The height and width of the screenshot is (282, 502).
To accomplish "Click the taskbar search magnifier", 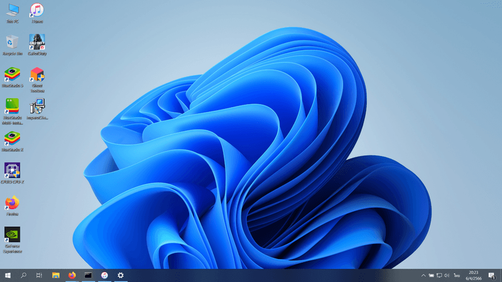I will 24,275.
